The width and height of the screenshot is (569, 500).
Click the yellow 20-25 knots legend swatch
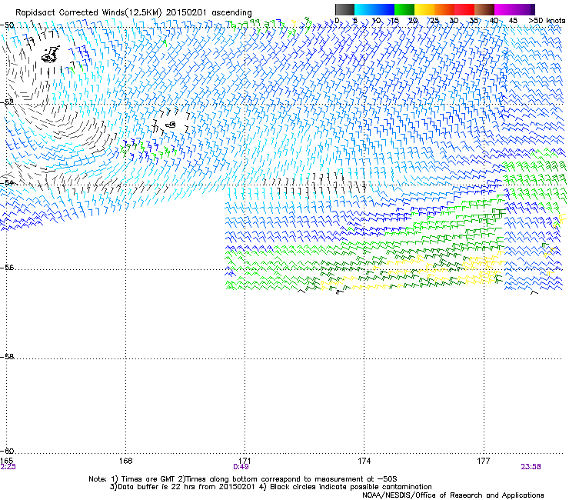point(424,9)
